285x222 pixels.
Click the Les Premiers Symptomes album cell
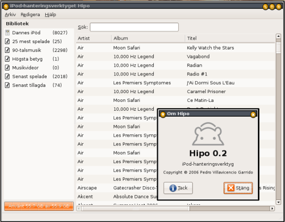tap(142, 83)
